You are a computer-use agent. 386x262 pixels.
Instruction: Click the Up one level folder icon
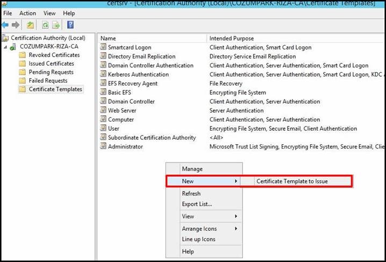coord(30,25)
